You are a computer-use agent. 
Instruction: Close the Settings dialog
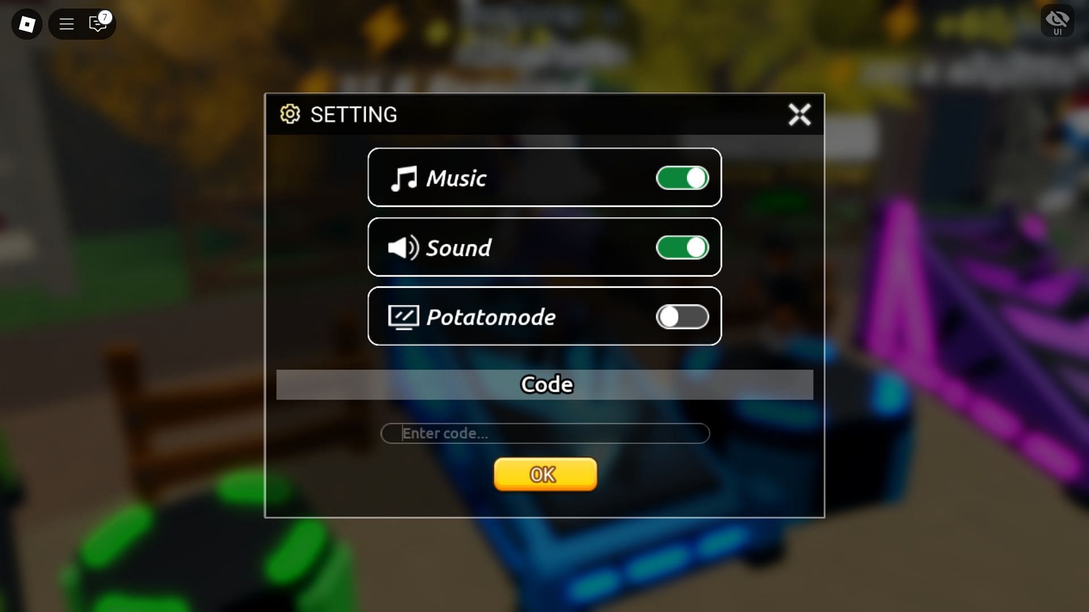(x=799, y=113)
